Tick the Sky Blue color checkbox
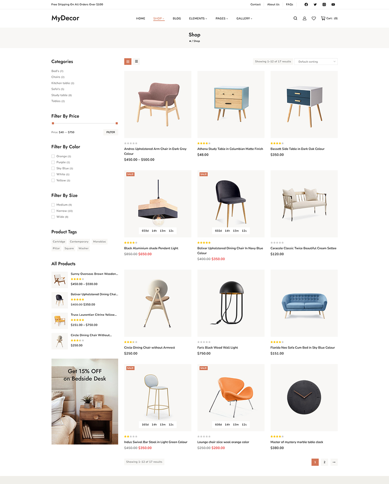This screenshot has height=484, width=389. [53, 168]
